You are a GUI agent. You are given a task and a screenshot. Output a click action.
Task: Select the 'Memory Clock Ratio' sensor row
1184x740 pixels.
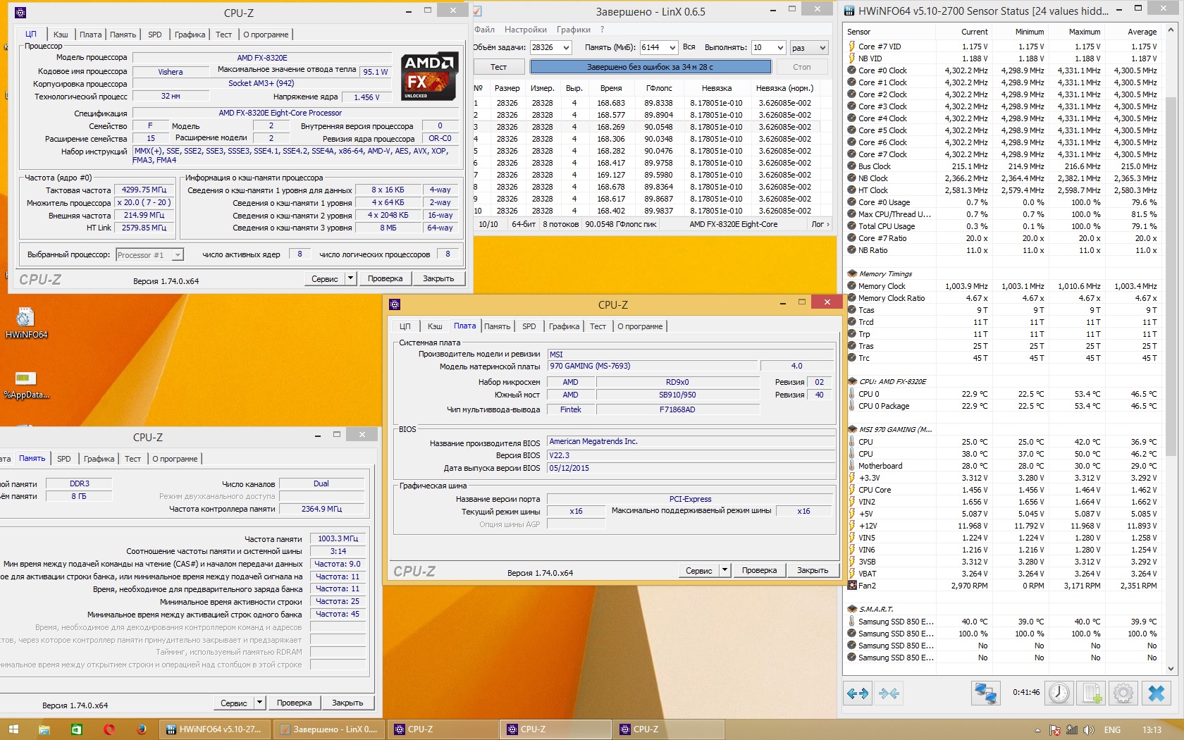[x=1002, y=298]
